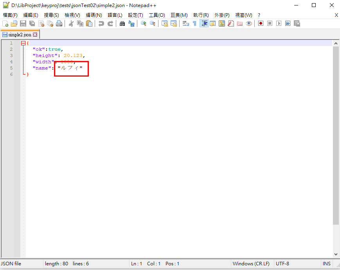The width and height of the screenshot is (340, 270).
Task: Save the current file with the floppy icon
Action: tap(23, 23)
